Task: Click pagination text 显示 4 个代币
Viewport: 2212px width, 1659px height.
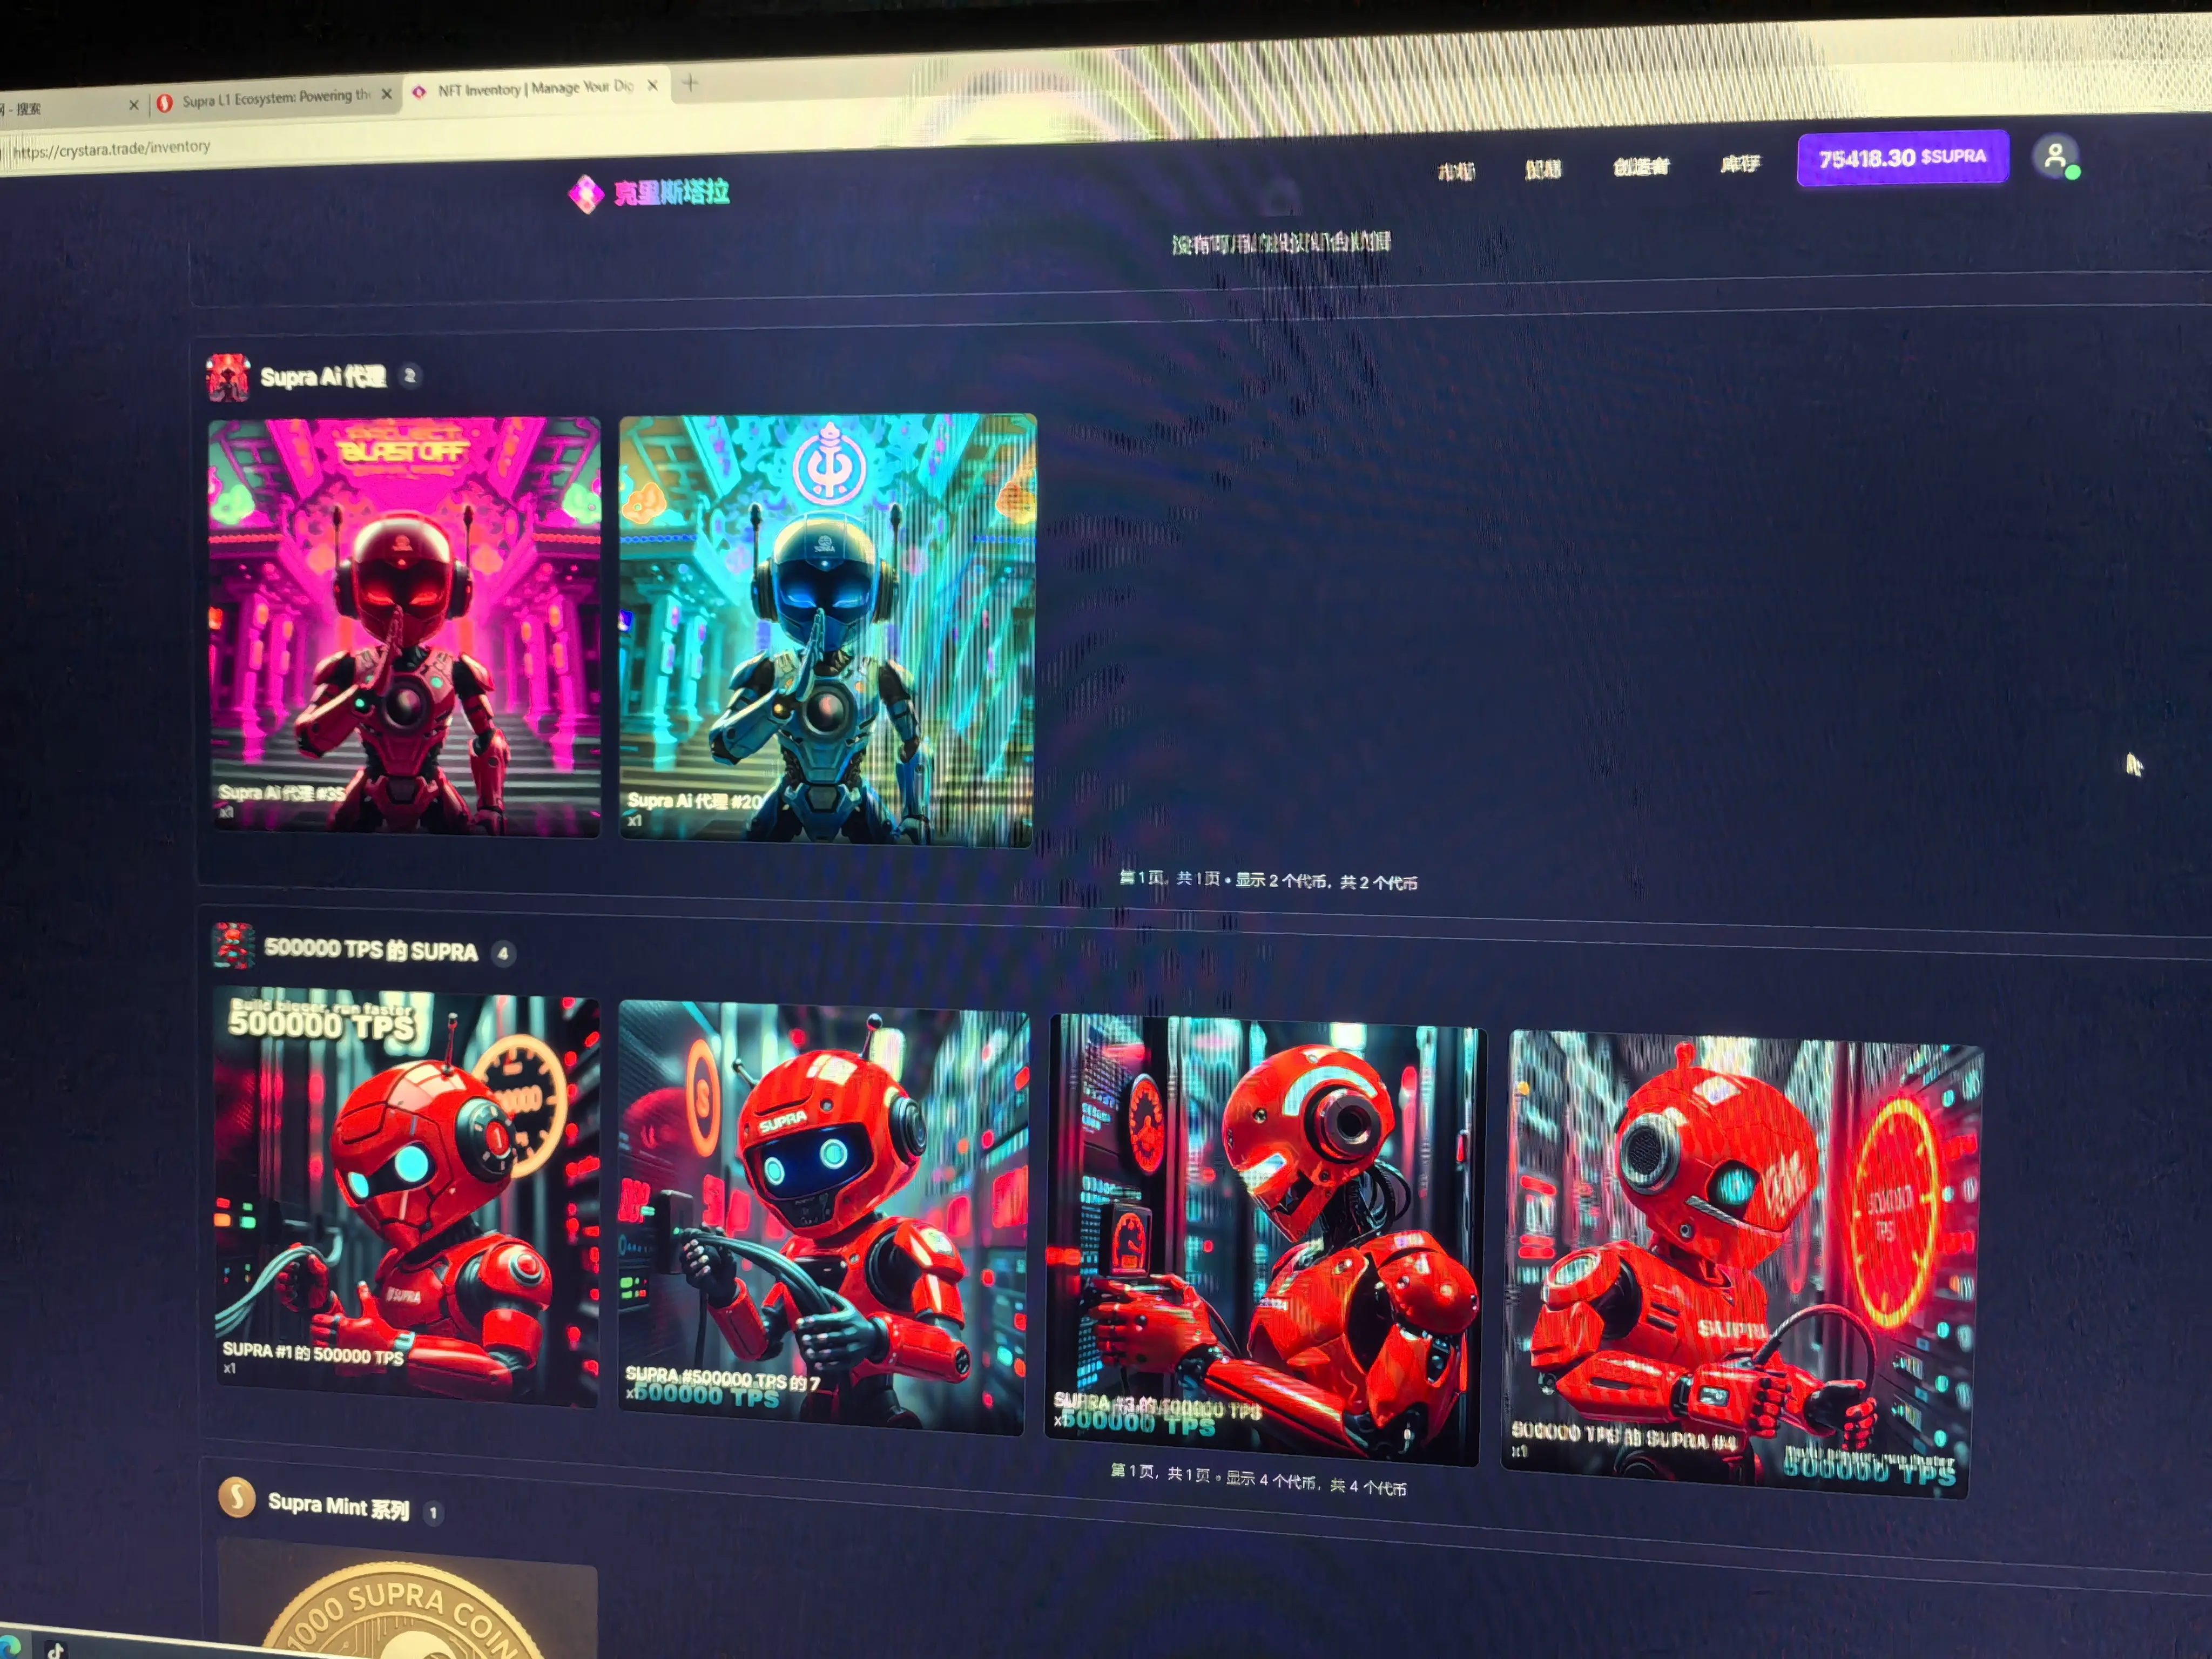Action: click(x=1271, y=1479)
